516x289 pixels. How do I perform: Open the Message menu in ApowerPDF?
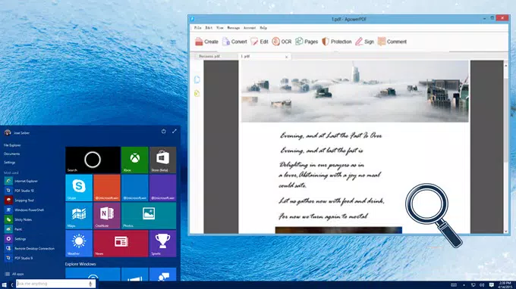coord(233,28)
